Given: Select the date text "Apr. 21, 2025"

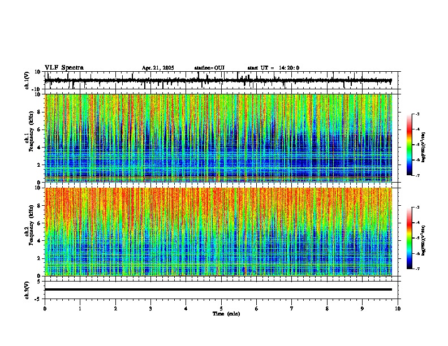Looking at the screenshot, I should 158,68.
